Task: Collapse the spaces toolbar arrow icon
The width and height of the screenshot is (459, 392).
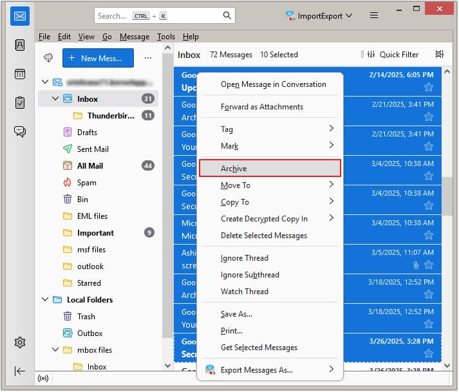Action: (19, 371)
